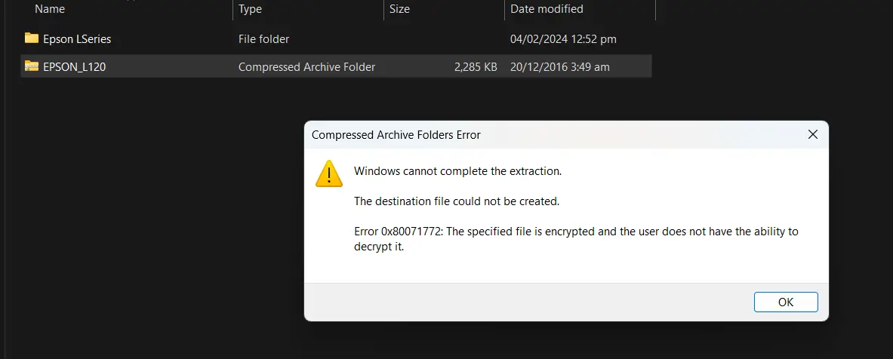
Task: Click the Epson LSeries folder icon
Action: coord(31,38)
